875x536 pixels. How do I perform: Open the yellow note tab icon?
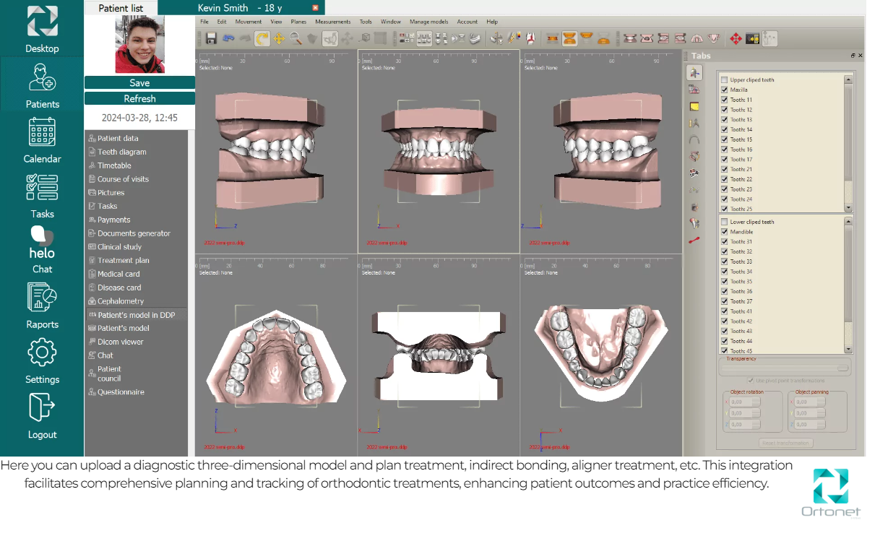click(694, 106)
